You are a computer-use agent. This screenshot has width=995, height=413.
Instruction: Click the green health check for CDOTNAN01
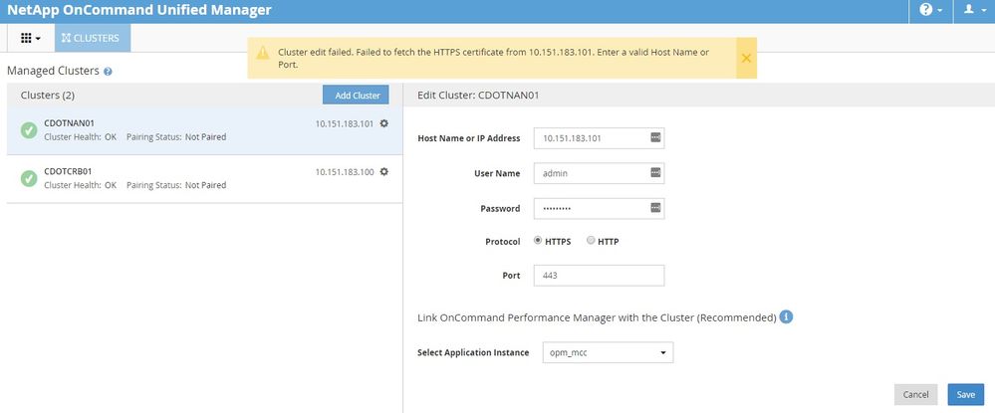coord(29,130)
